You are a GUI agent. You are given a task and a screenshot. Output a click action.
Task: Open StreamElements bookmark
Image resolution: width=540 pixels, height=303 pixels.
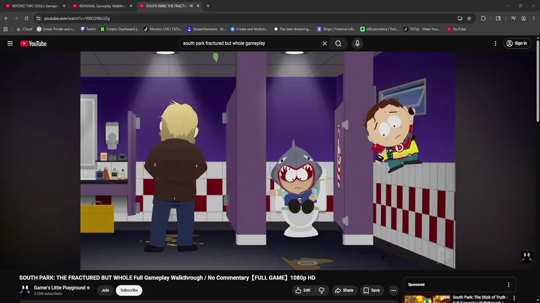tap(206, 29)
